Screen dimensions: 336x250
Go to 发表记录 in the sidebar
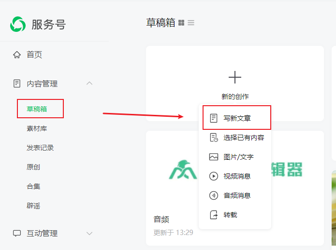coord(40,148)
